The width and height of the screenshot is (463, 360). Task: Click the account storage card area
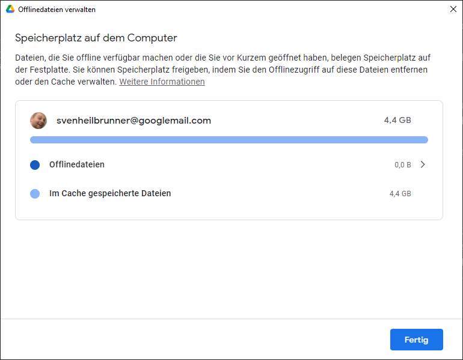click(229, 160)
